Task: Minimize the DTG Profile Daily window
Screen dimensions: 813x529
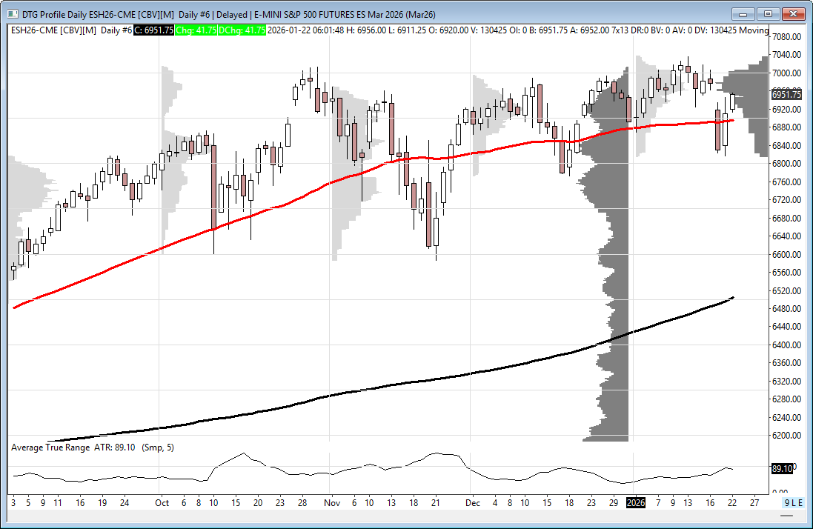Action: click(743, 13)
